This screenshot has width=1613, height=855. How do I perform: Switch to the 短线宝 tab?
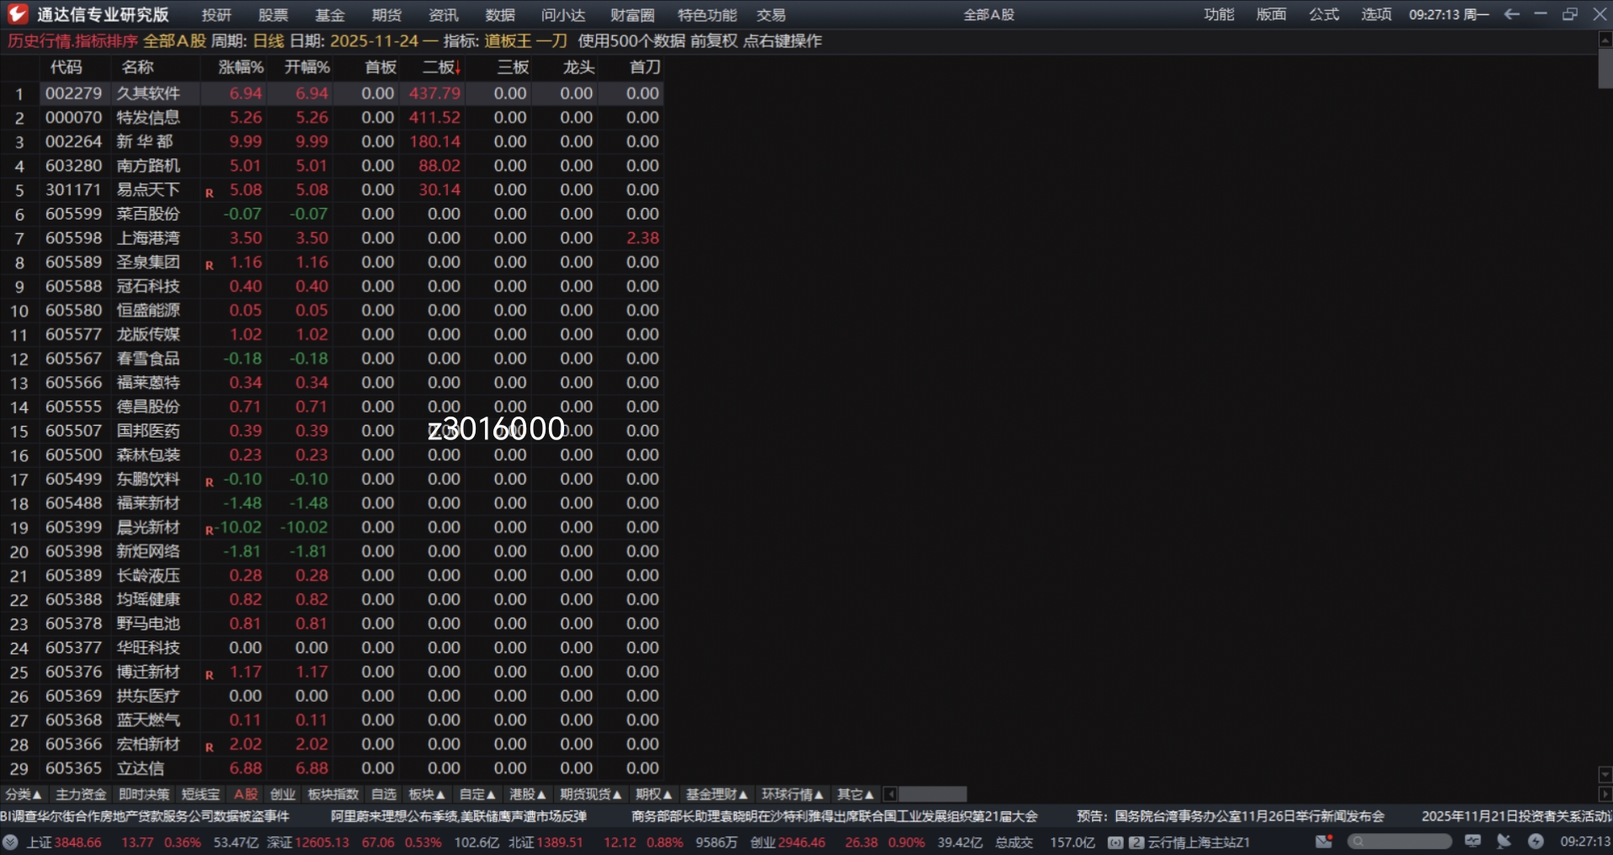click(201, 794)
